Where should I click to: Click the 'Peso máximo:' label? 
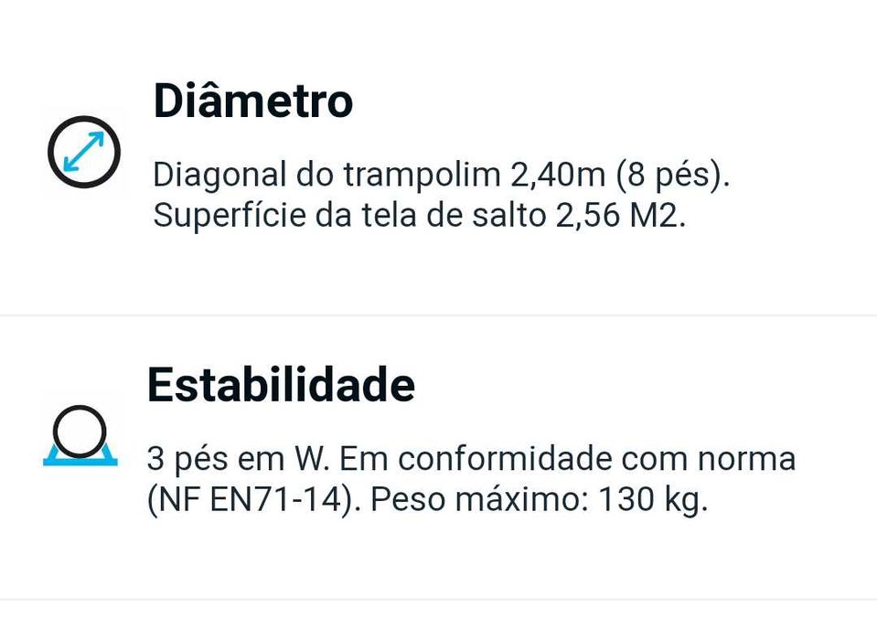tap(480, 499)
